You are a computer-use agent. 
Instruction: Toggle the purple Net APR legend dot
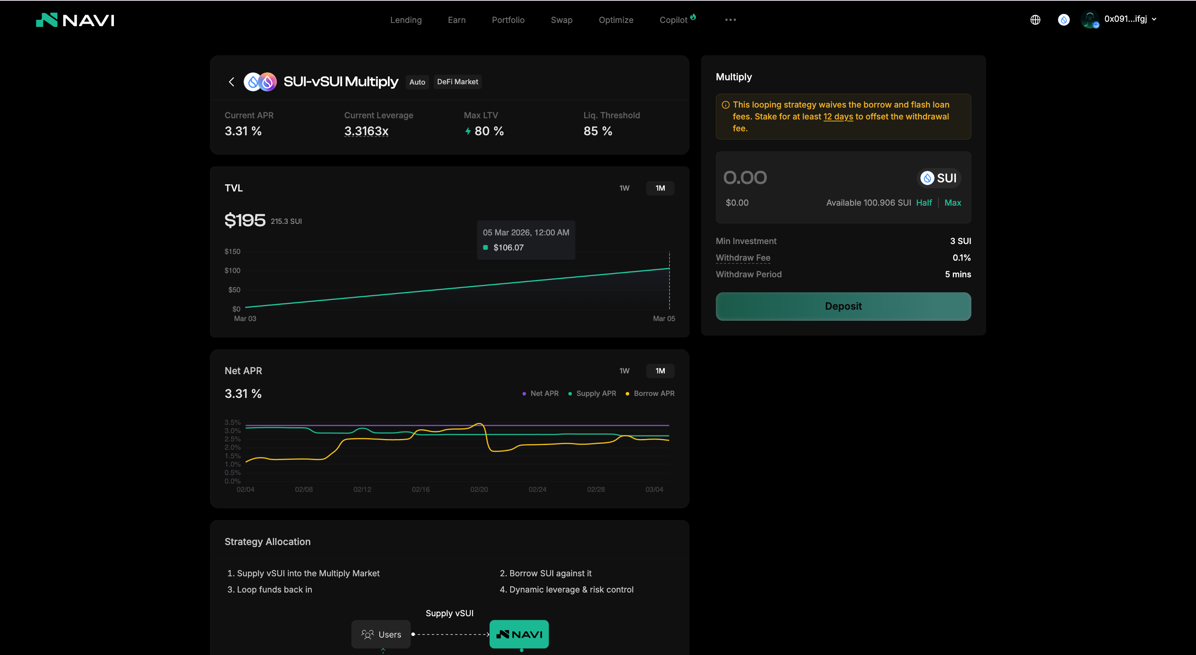[x=524, y=394]
